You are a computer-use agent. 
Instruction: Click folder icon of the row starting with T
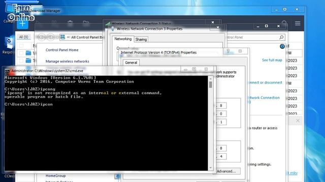28,61
